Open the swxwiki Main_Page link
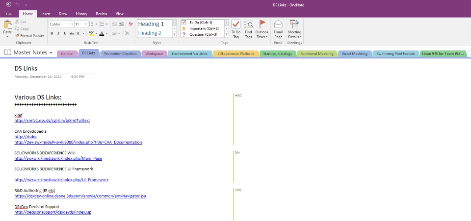Screen dimensions: 471x221 tap(58, 158)
